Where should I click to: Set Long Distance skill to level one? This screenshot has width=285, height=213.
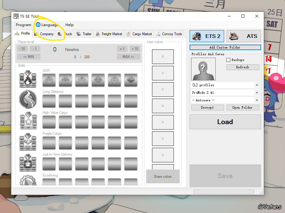(49, 101)
